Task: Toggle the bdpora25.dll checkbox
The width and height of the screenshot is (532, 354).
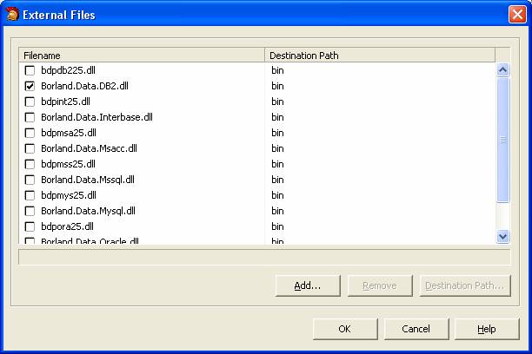Action: [30, 226]
